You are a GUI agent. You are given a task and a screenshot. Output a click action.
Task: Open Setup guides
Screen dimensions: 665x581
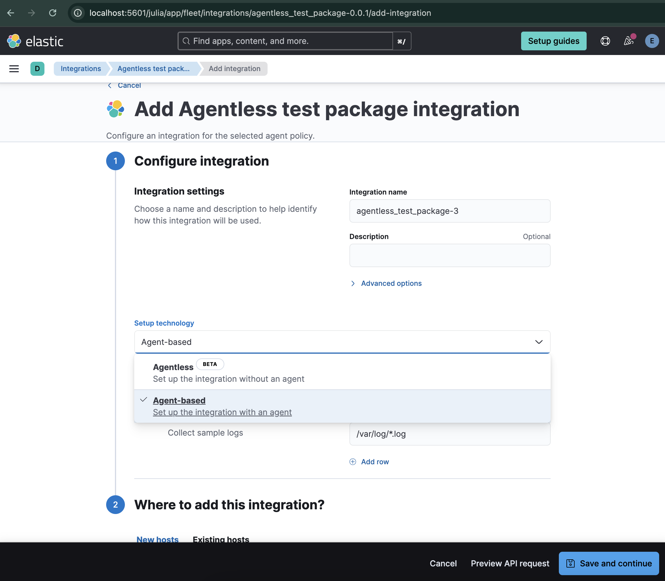click(x=554, y=41)
